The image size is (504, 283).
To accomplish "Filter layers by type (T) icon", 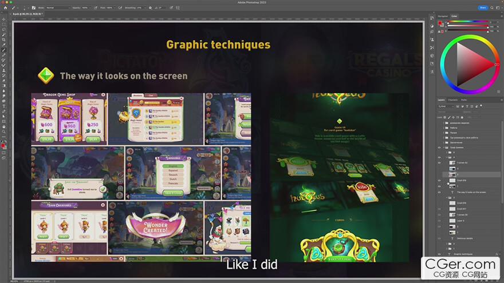I will [467, 106].
